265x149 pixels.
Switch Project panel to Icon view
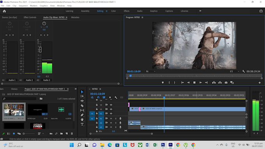click(14, 134)
